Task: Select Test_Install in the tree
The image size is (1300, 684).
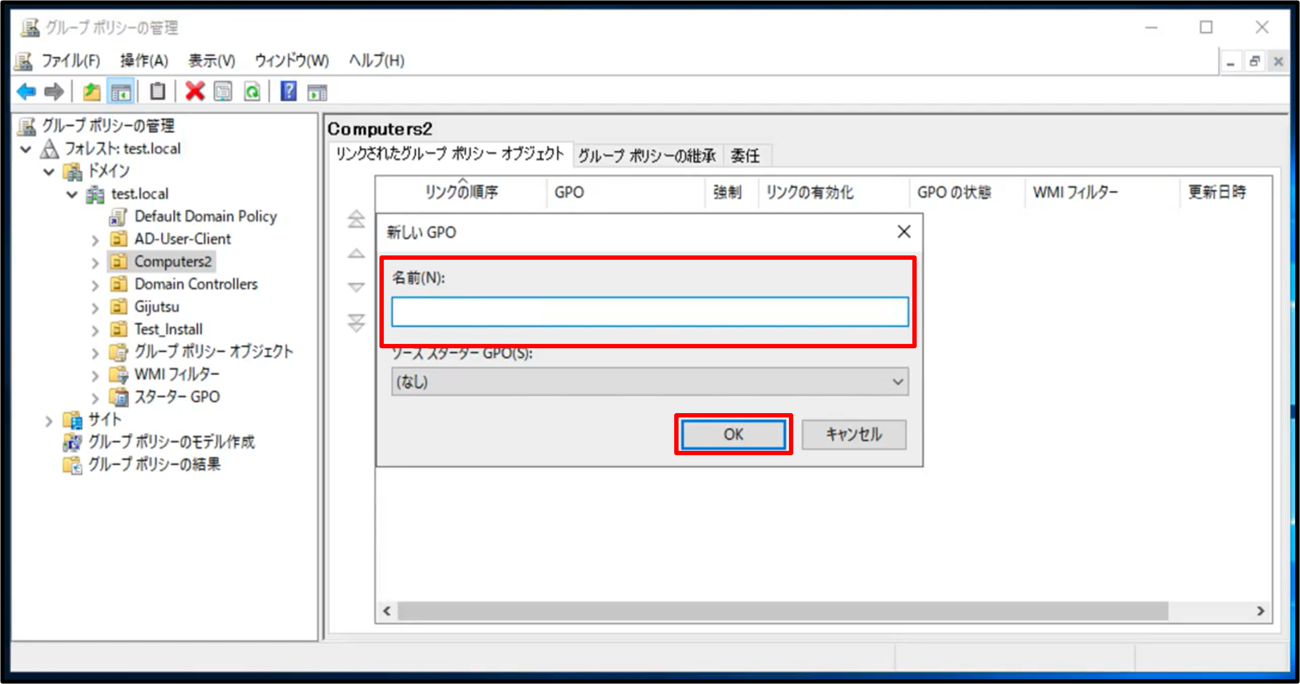Action: pyautogui.click(x=168, y=330)
